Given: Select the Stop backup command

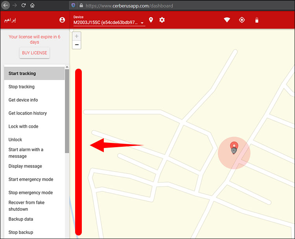Looking at the screenshot, I should pos(35,232).
